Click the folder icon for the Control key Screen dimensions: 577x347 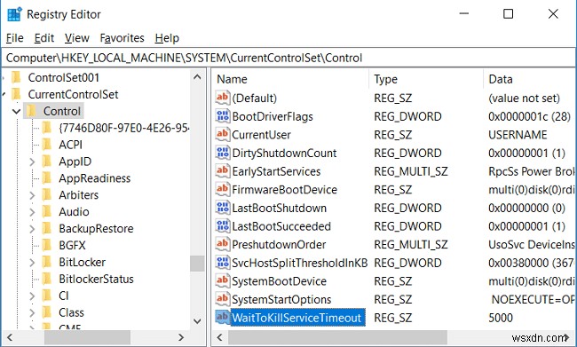31,111
